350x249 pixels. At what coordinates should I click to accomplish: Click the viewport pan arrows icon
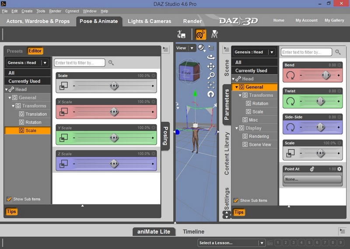point(211,67)
